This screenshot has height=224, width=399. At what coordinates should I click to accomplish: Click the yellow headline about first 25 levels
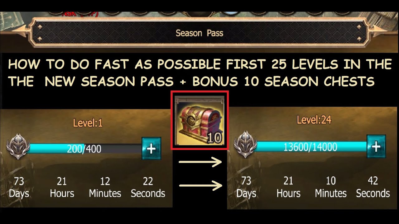[x=199, y=73]
